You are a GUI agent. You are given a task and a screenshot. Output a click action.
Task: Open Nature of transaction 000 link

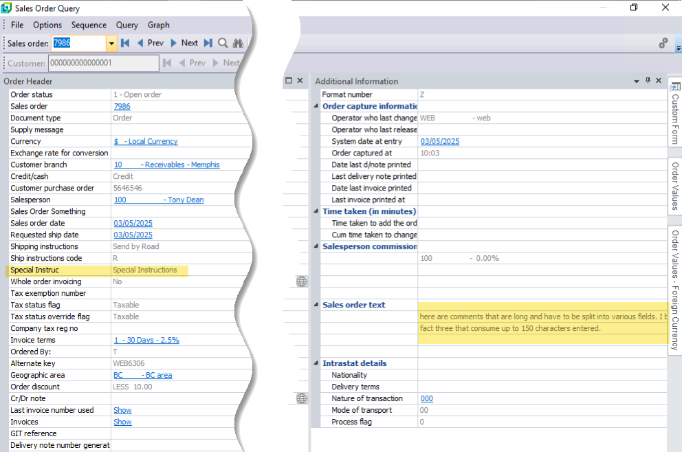427,398
